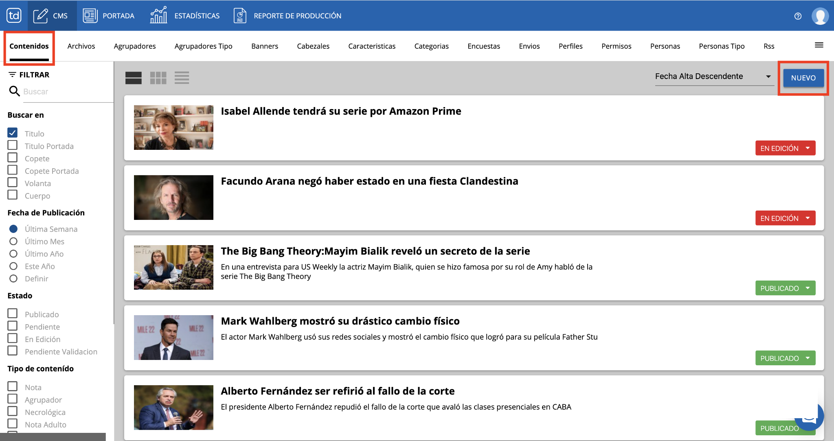Switch to grid view layout

158,77
